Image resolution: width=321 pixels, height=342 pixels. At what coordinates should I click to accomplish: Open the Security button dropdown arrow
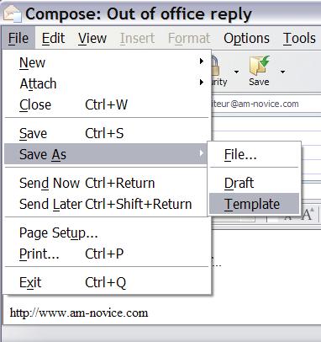click(x=236, y=72)
